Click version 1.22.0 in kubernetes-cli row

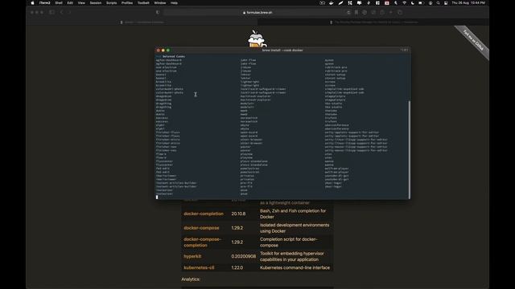(x=237, y=267)
